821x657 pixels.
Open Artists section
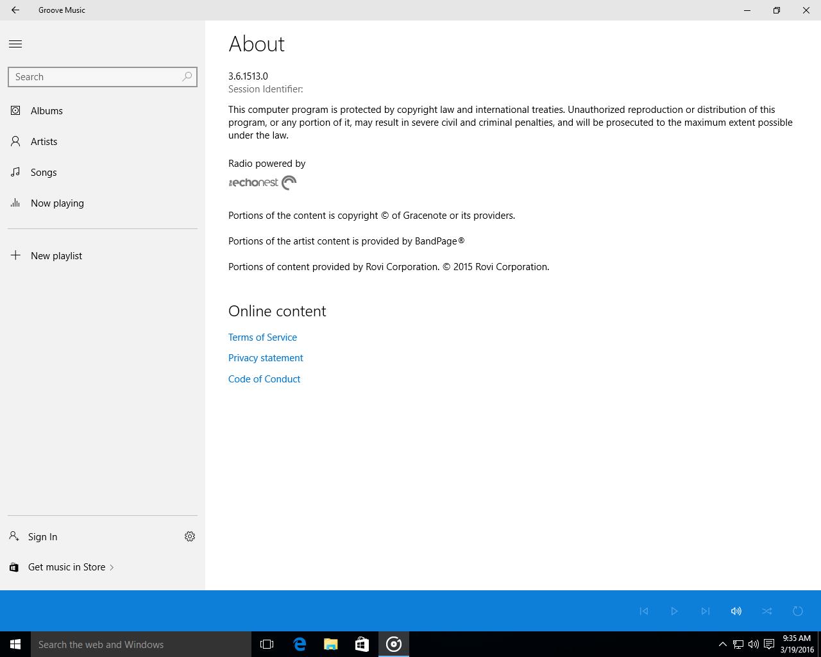44,142
